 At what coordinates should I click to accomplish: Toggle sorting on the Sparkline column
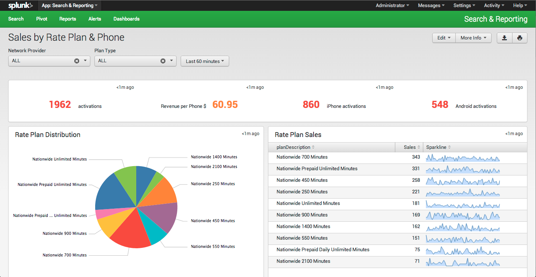(437, 147)
